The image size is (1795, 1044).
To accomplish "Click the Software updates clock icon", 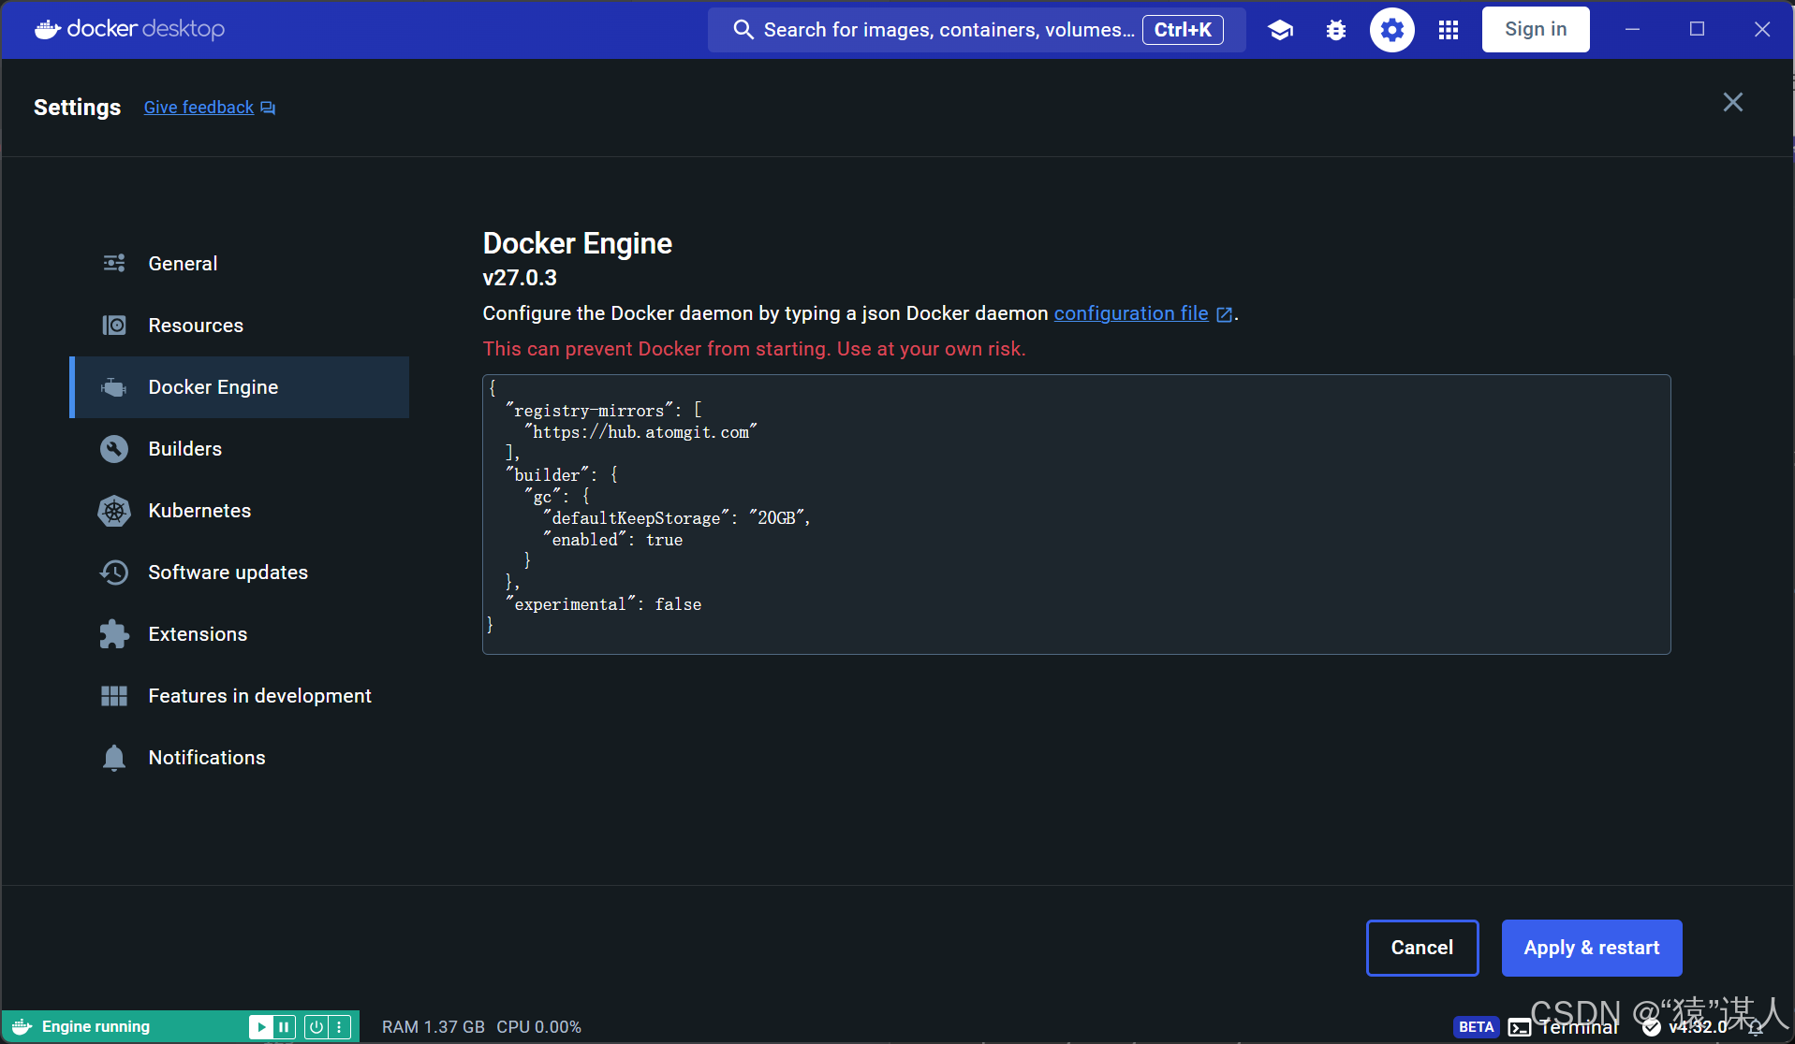I will coord(114,573).
